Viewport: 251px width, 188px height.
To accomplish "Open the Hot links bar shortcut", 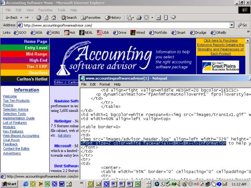I will pos(70,33).
